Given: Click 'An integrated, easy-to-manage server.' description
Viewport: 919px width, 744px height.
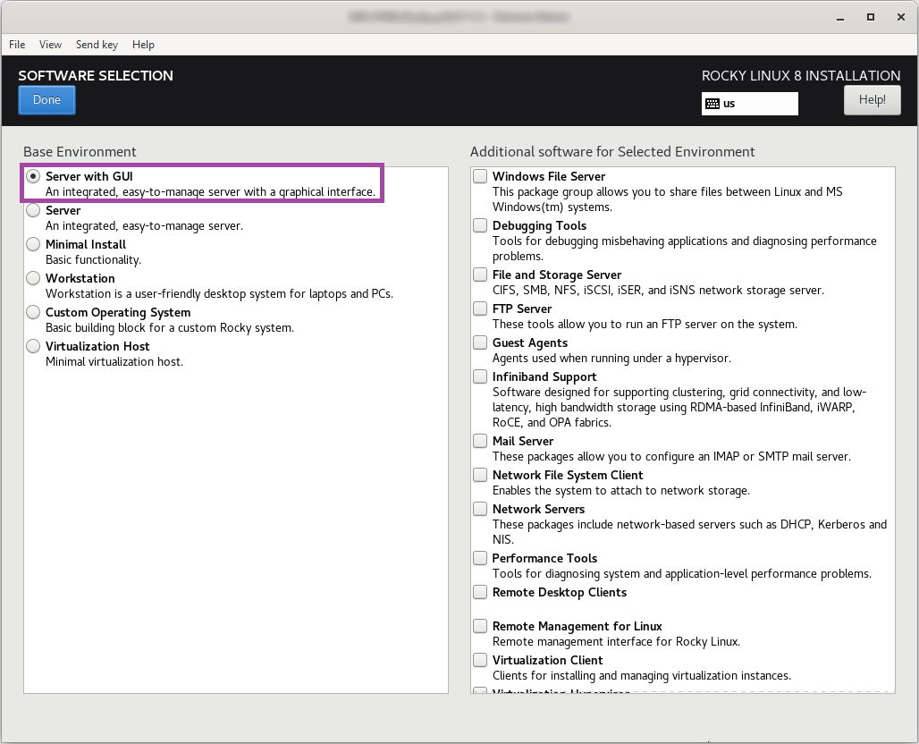Looking at the screenshot, I should click(144, 225).
